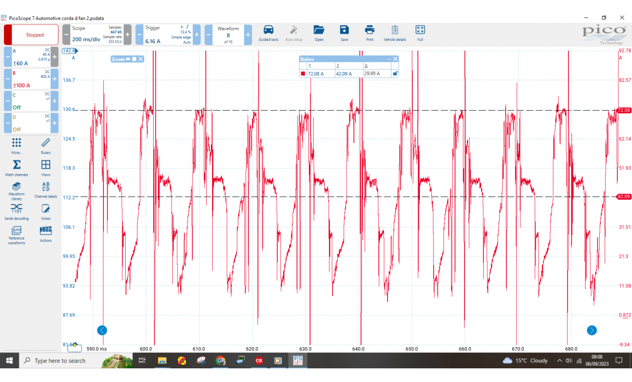Click the red channel swatch in Rulers panel
632x382 pixels.
click(303, 74)
